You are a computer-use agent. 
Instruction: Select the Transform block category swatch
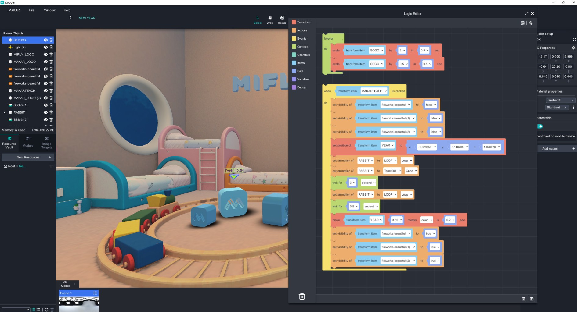(x=294, y=22)
